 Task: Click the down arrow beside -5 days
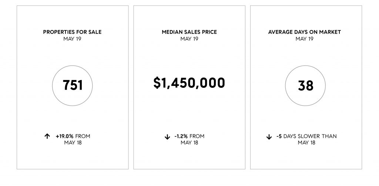pyautogui.click(x=269, y=137)
